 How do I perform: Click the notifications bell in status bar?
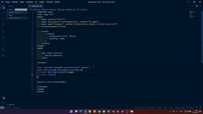point(200,108)
